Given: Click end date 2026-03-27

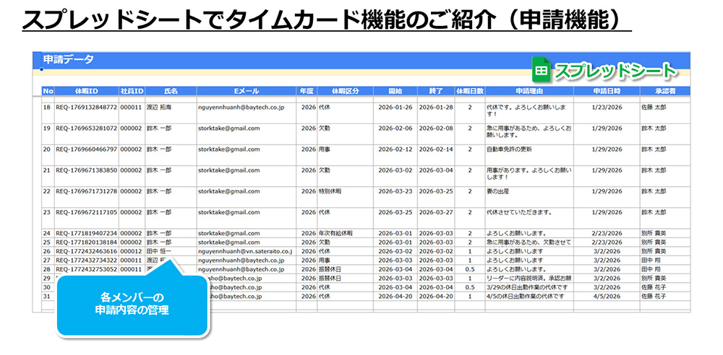Looking at the screenshot, I should point(436,212).
